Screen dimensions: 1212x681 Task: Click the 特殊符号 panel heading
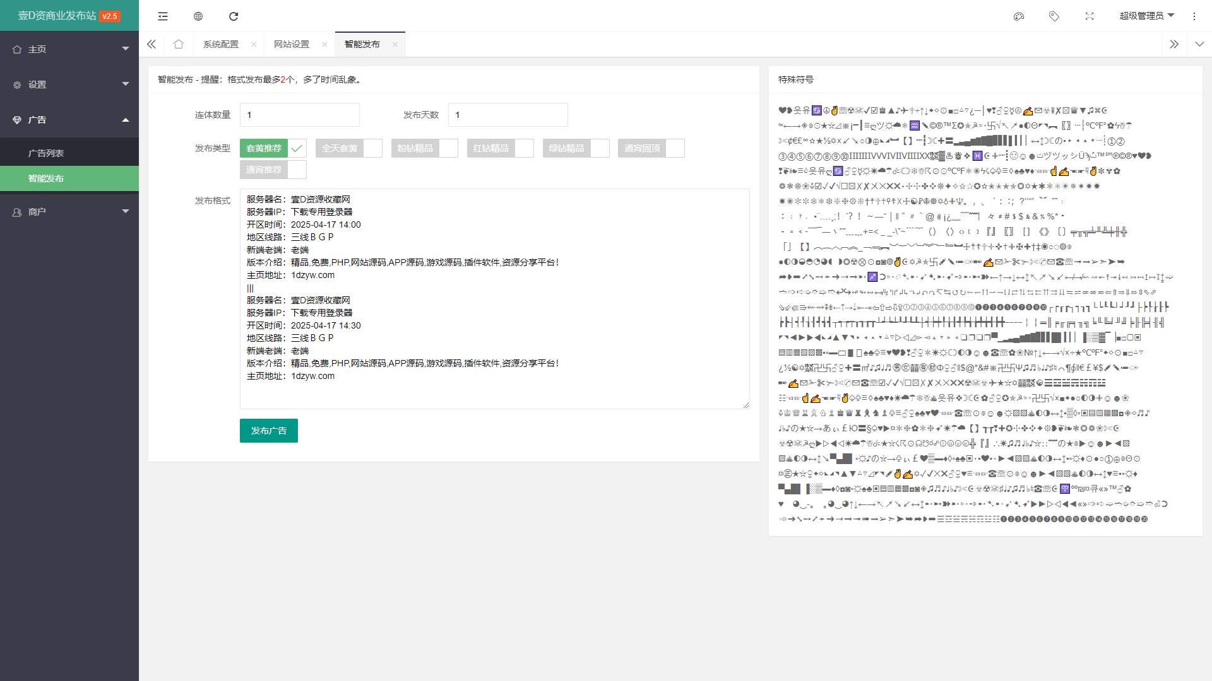(796, 79)
